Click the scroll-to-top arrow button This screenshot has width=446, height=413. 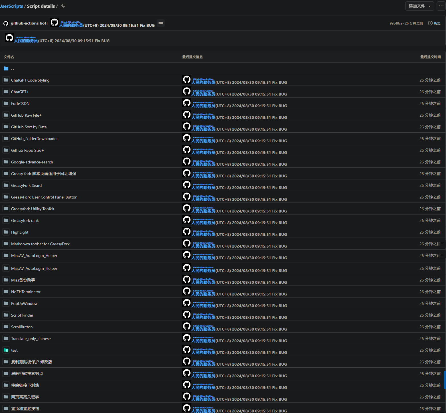(x=442, y=244)
